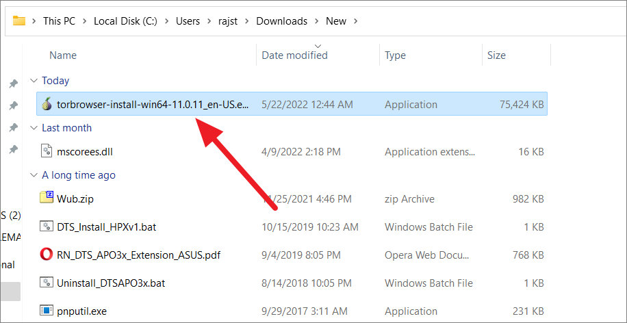The width and height of the screenshot is (627, 323).
Task: Select the mscorees.dll file name
Action: click(x=85, y=152)
